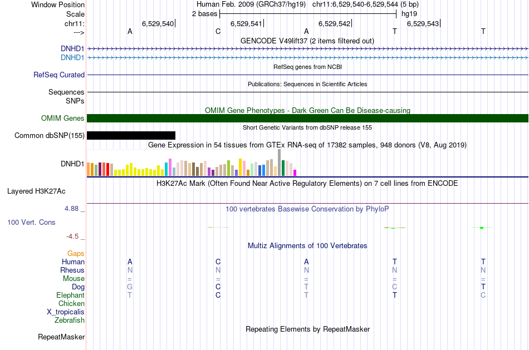
Task: Click the light blue DNHD1 gene track label
Action: click(72, 58)
